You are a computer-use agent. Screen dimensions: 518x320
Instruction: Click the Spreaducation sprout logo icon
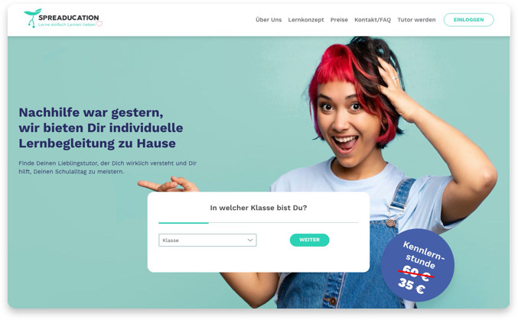pos(32,18)
